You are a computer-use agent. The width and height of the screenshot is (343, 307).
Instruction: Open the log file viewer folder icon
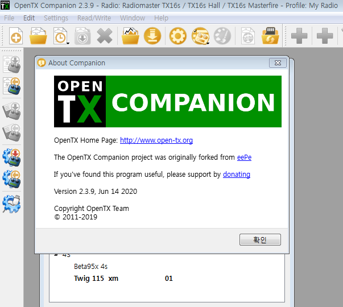click(x=130, y=36)
